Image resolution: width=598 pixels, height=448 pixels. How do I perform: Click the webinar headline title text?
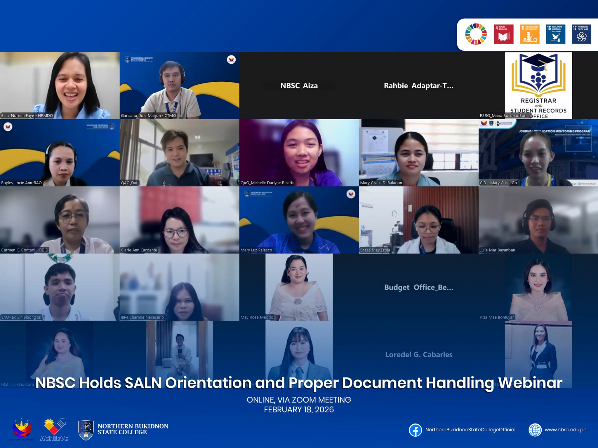[x=299, y=383]
